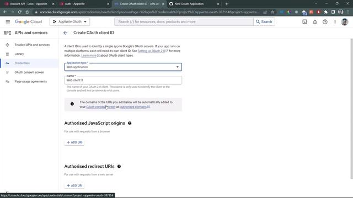This screenshot has height=198, width=353.
Task: Follow the OAuth consent screen link in notice
Action: (x=100, y=107)
